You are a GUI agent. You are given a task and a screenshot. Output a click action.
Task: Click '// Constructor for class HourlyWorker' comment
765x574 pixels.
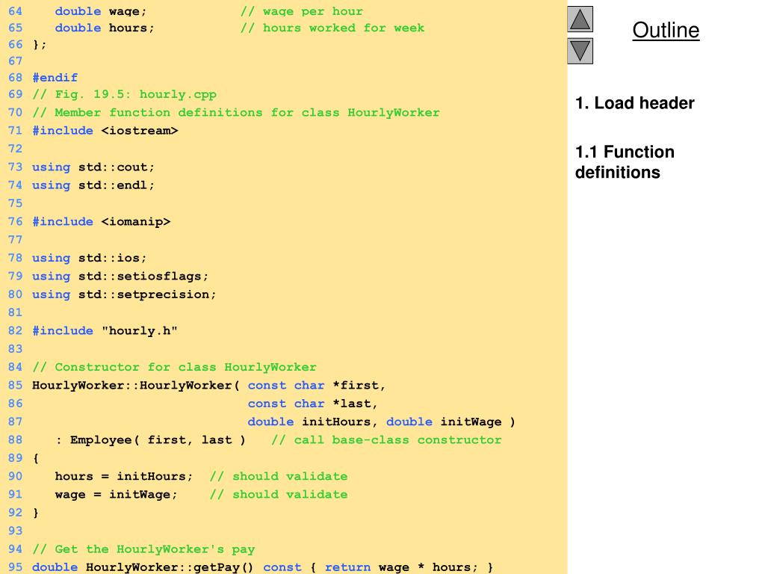pyautogui.click(x=174, y=367)
